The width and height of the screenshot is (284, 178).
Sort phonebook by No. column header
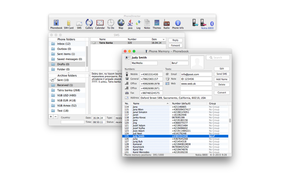coord(127,103)
